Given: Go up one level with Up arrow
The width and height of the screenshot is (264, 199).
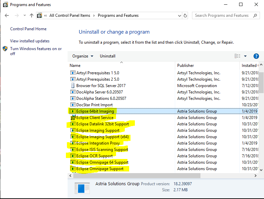Looking at the screenshot, I should tap(32, 15).
